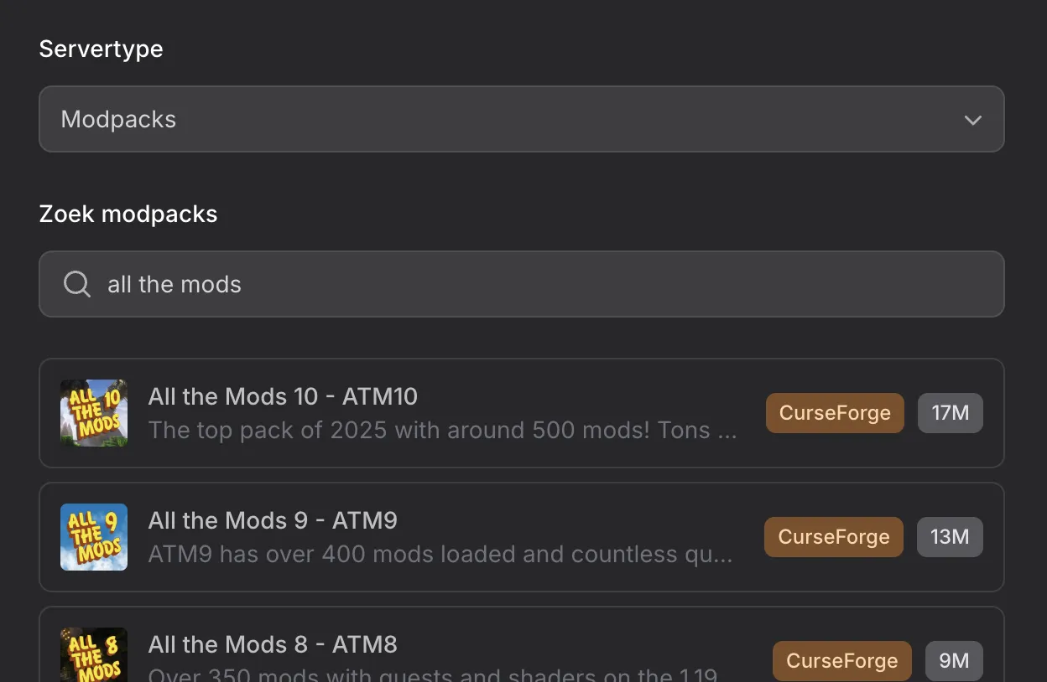Click the chevron on the Modpacks selector

point(973,120)
